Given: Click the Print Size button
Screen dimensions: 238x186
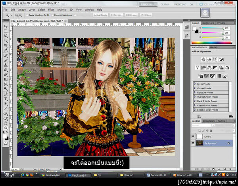Looking at the screenshot, I should pyautogui.click(x=146, y=15).
